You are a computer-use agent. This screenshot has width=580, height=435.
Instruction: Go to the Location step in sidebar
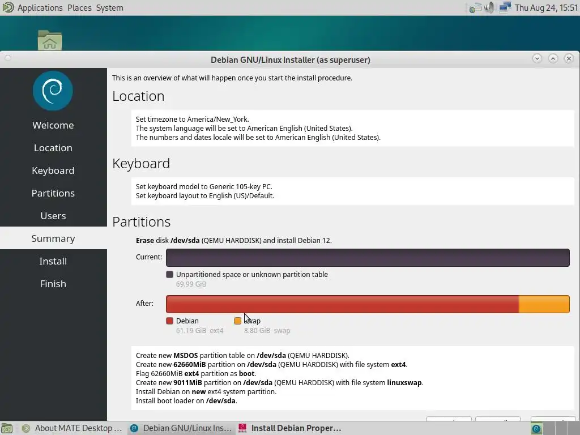coord(53,148)
